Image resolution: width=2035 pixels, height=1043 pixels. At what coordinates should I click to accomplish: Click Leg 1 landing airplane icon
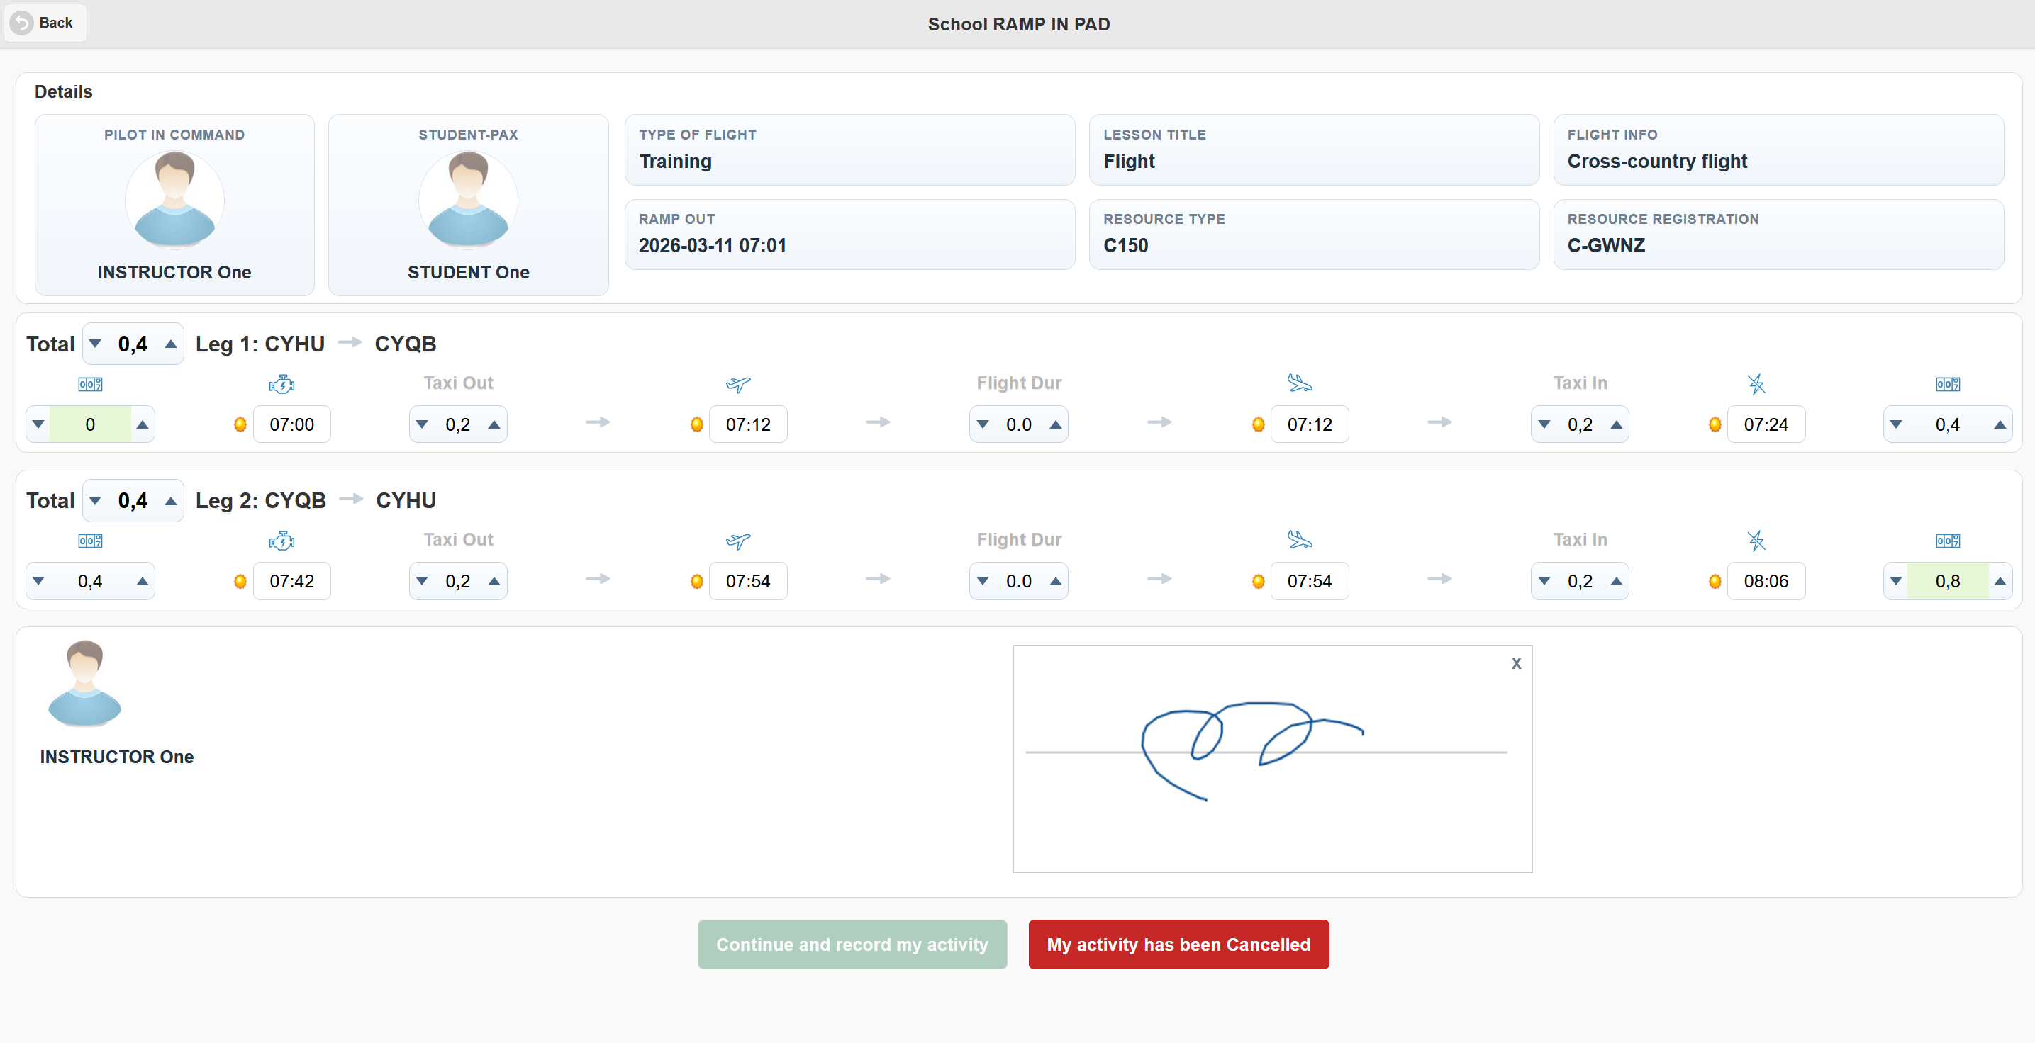point(1299,384)
